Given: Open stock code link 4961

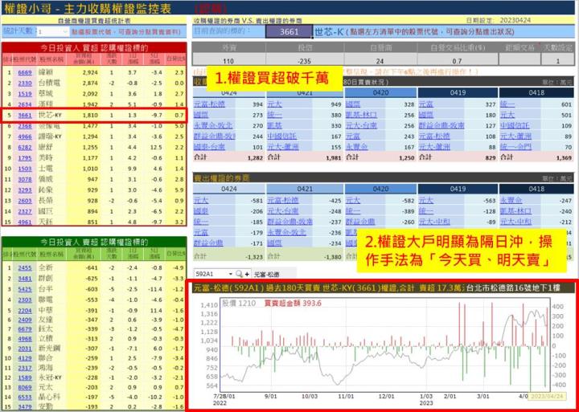Looking at the screenshot, I should click(x=25, y=222).
